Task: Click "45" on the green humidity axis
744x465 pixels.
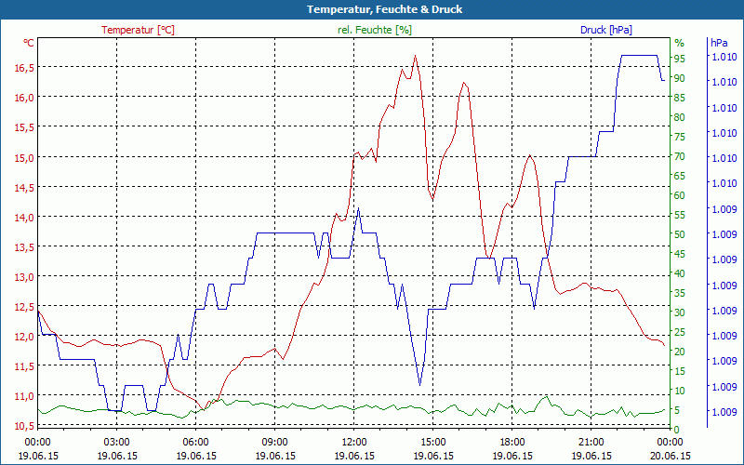Action: pos(680,254)
